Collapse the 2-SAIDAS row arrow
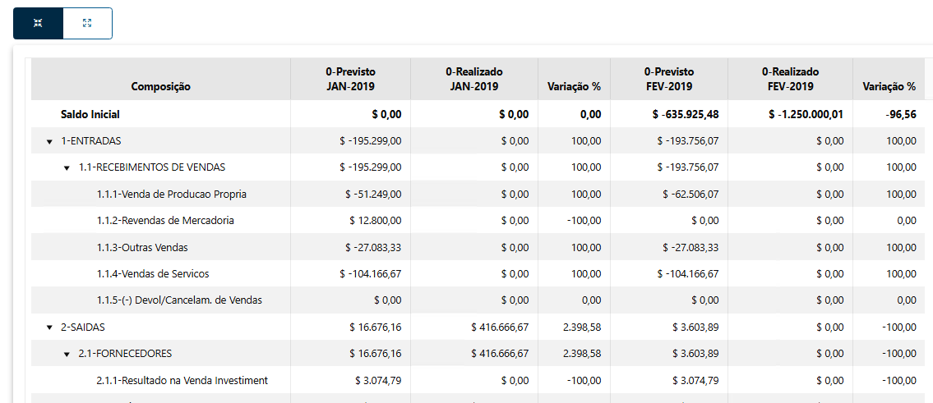Image resolution: width=933 pixels, height=403 pixels. click(49, 327)
